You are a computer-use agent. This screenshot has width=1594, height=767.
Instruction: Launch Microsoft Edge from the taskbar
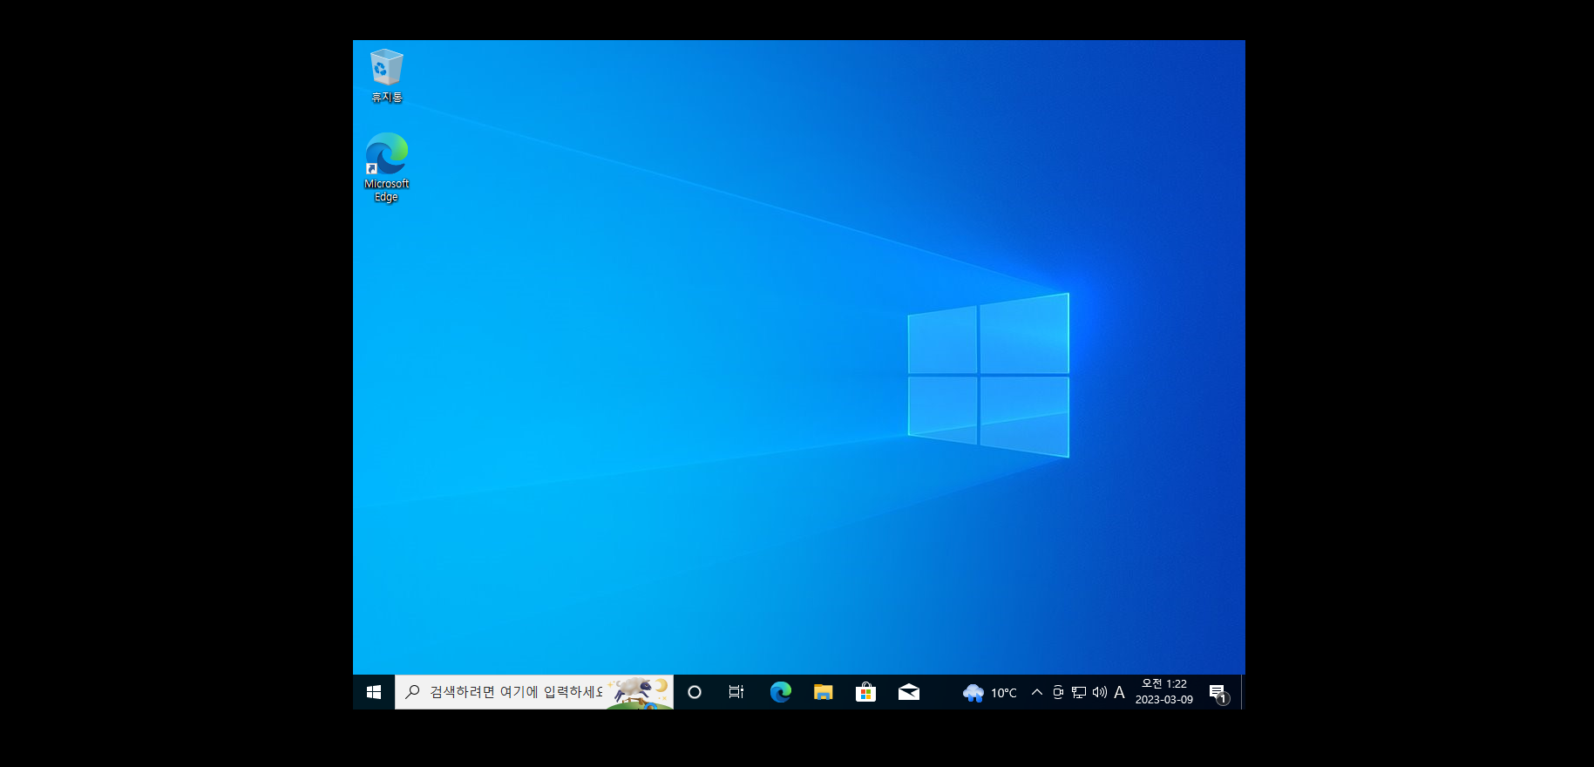780,692
